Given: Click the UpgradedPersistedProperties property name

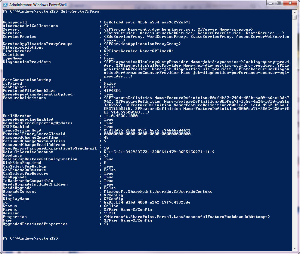Looking at the screenshot, I should click(x=35, y=224).
